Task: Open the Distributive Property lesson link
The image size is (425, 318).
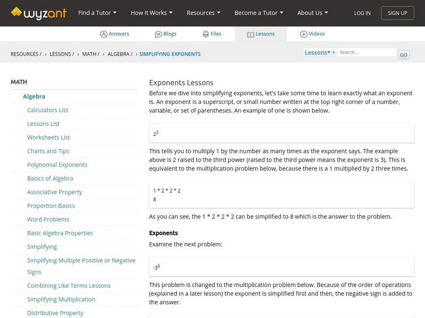Action: pyautogui.click(x=55, y=313)
